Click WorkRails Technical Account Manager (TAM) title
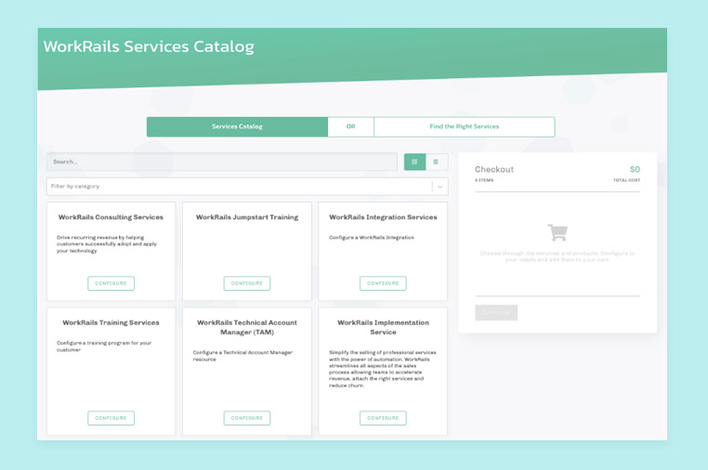Screen dimensions: 708x470 (247, 327)
